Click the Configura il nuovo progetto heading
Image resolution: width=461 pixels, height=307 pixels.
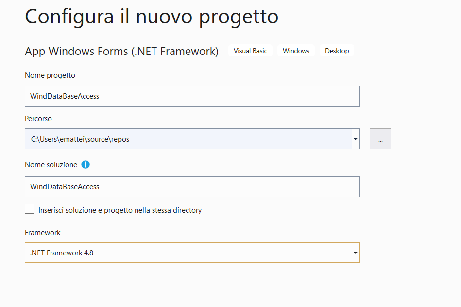(x=152, y=17)
